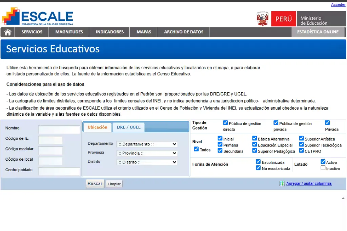Image resolution: width=347 pixels, height=231 pixels.
Task: Follow the Acceder link
Action: tap(338, 4)
